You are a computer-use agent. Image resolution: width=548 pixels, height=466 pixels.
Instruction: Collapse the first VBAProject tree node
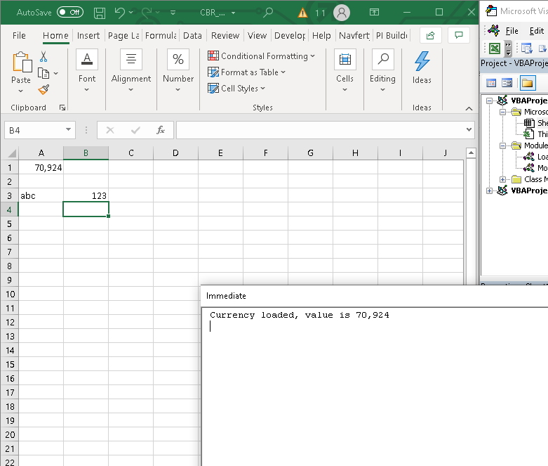489,101
